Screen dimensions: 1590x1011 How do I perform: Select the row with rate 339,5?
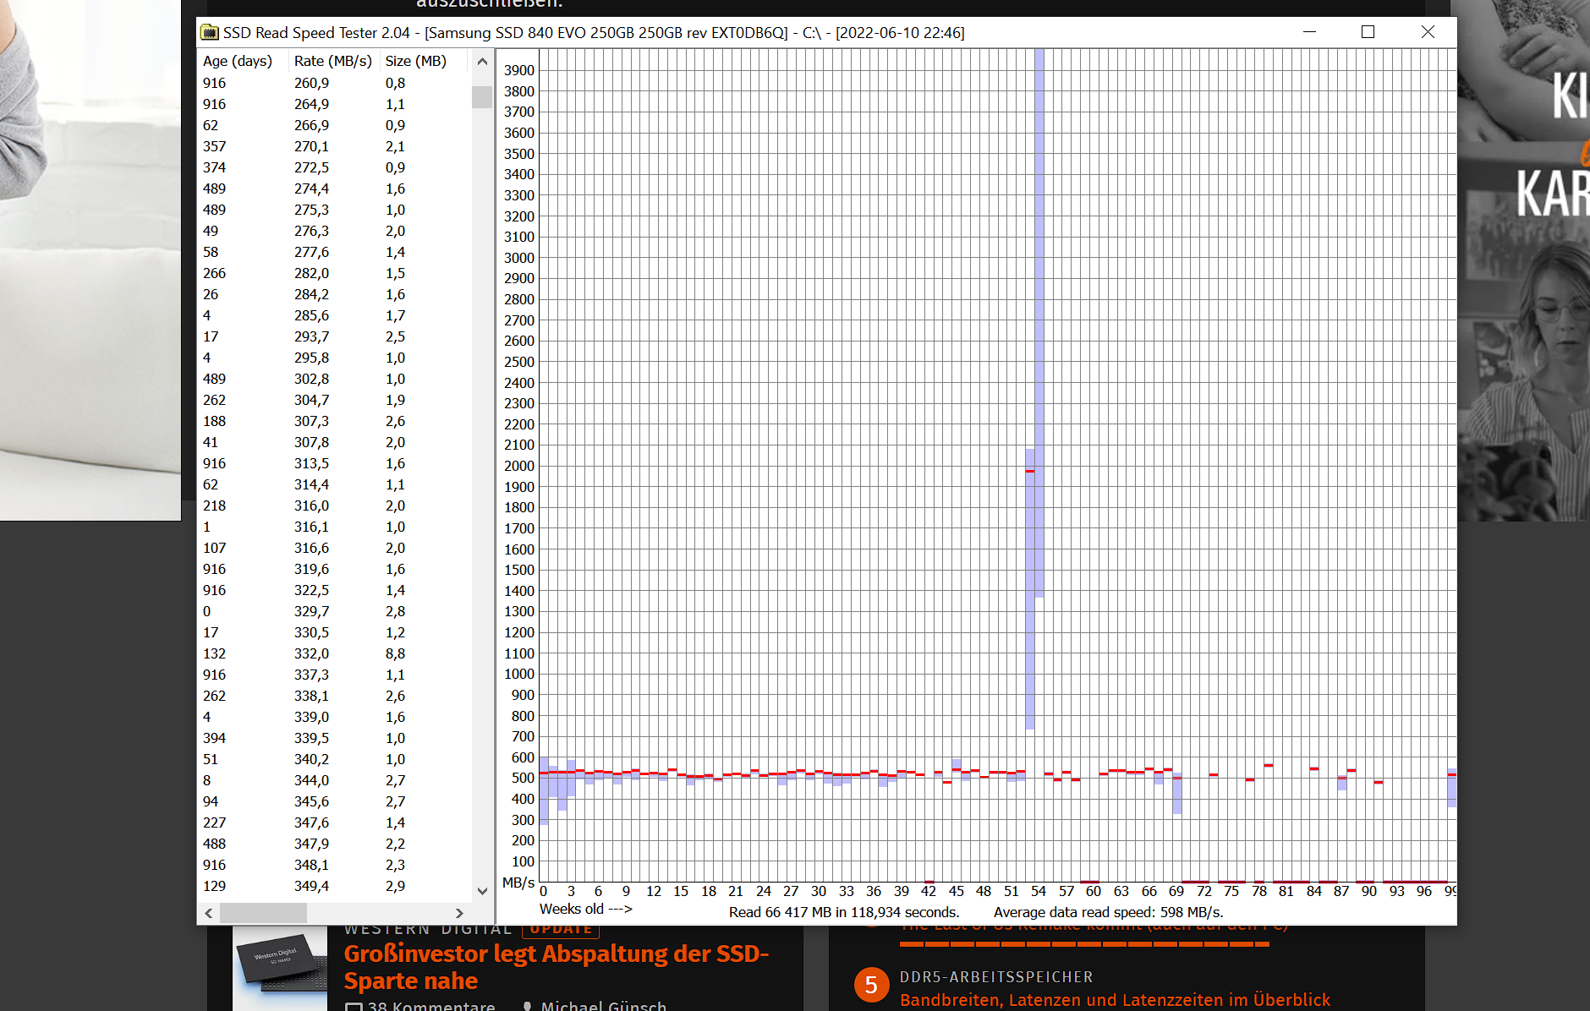335,738
